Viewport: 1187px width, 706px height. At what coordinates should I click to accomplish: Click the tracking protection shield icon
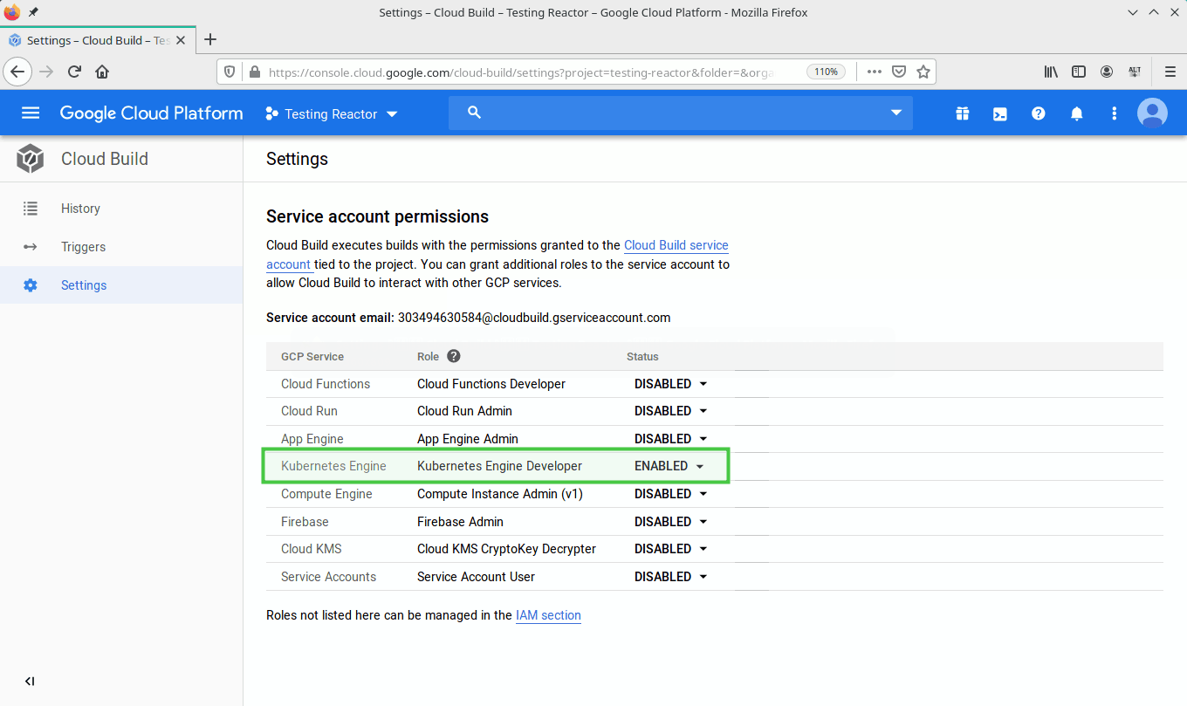230,72
